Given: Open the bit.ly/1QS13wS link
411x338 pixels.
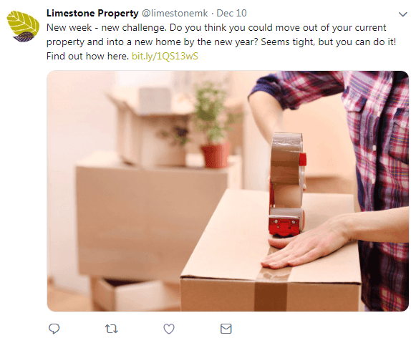Looking at the screenshot, I should pos(165,56).
